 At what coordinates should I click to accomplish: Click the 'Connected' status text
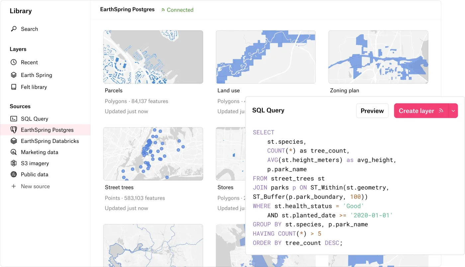pos(180,10)
